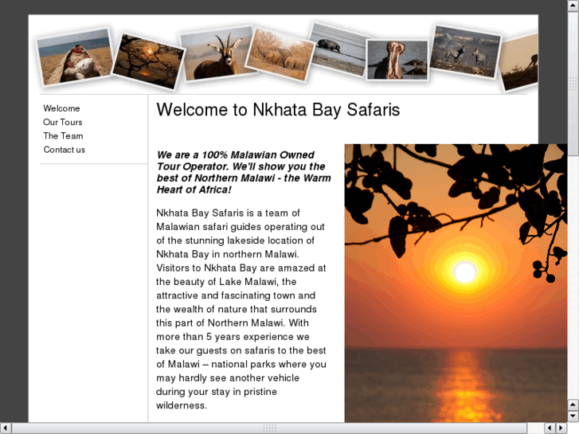Viewport: 579px width, 434px height.
Task: Click the boat on beach thumbnail
Action: (75, 57)
